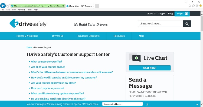The image size is (203, 107).
Task: Click the vertical scrollbar thumb
Action: (x=202, y=23)
